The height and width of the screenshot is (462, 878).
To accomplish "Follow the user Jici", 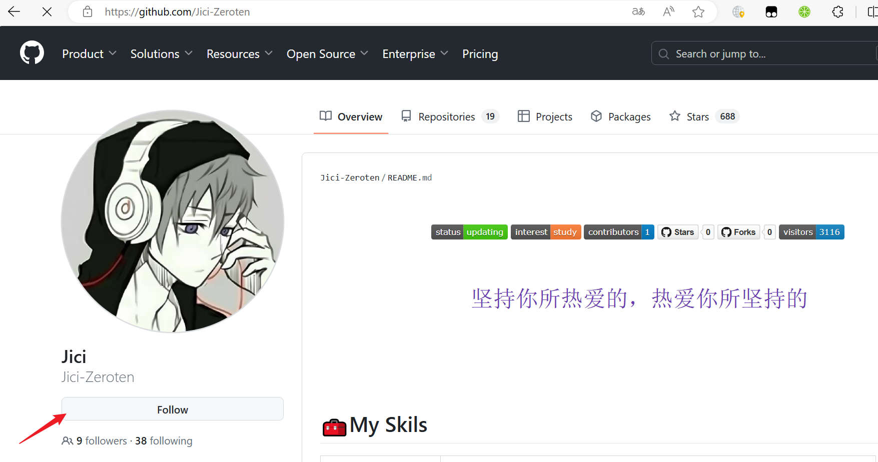I will point(173,409).
